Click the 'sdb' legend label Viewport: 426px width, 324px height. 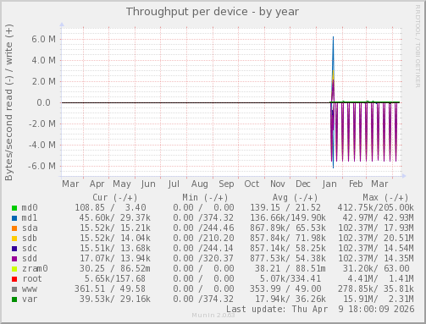(x=30, y=239)
